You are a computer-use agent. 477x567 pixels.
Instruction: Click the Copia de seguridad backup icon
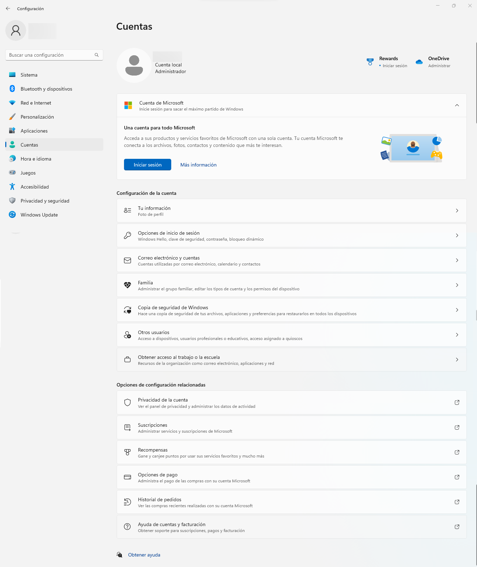pos(127,310)
